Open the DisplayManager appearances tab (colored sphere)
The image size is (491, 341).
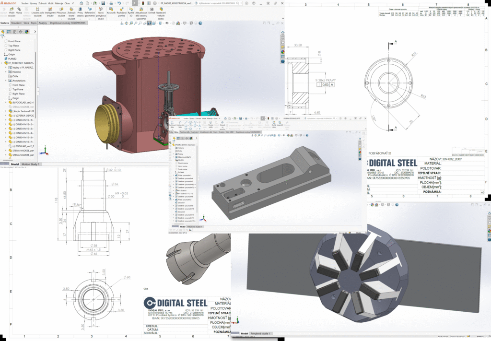coord(26,32)
